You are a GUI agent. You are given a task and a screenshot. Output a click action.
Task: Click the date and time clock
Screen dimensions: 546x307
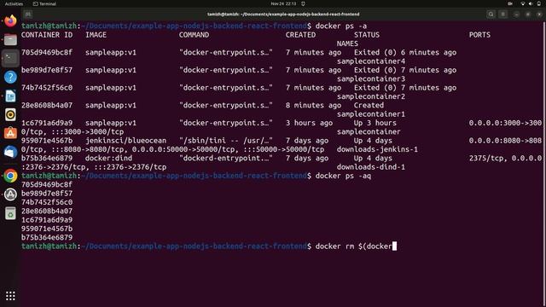(283, 3)
